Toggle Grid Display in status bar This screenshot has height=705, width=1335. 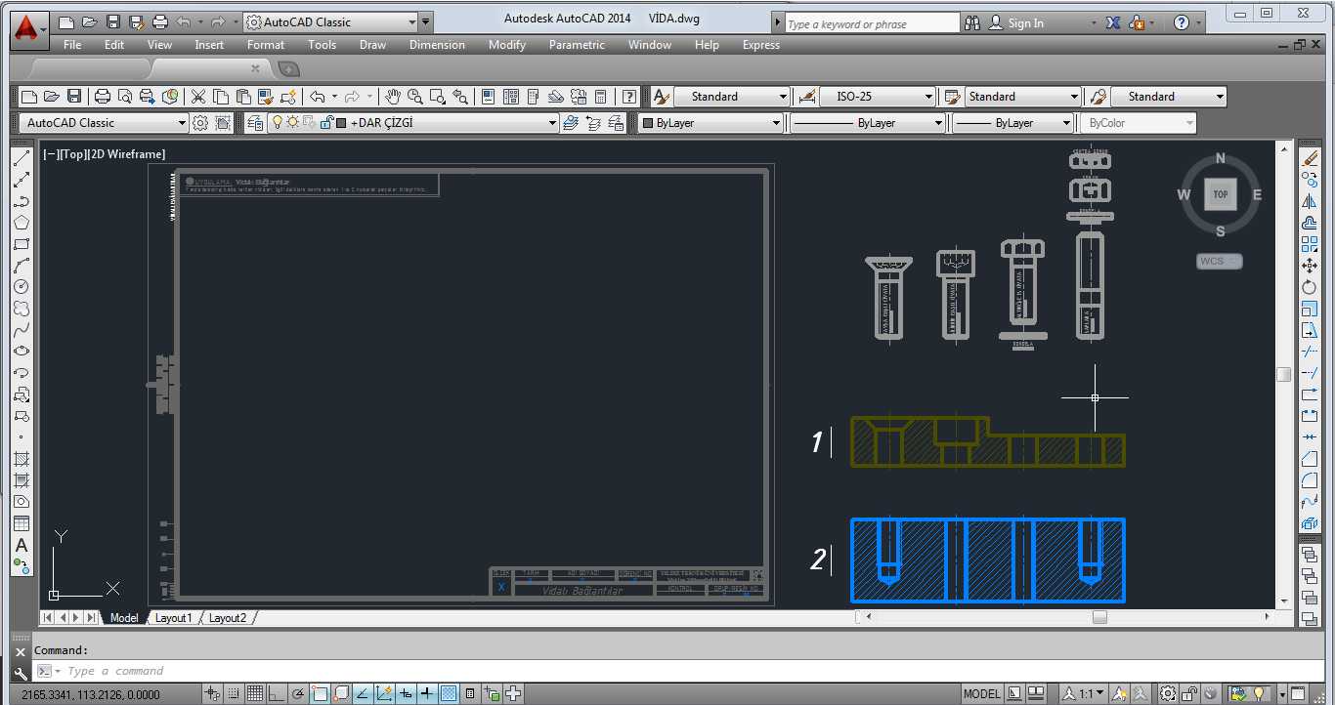(255, 694)
